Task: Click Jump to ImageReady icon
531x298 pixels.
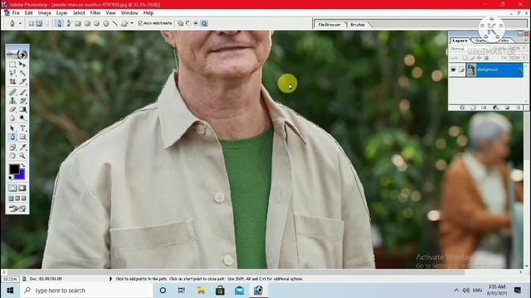Action: pos(17,209)
